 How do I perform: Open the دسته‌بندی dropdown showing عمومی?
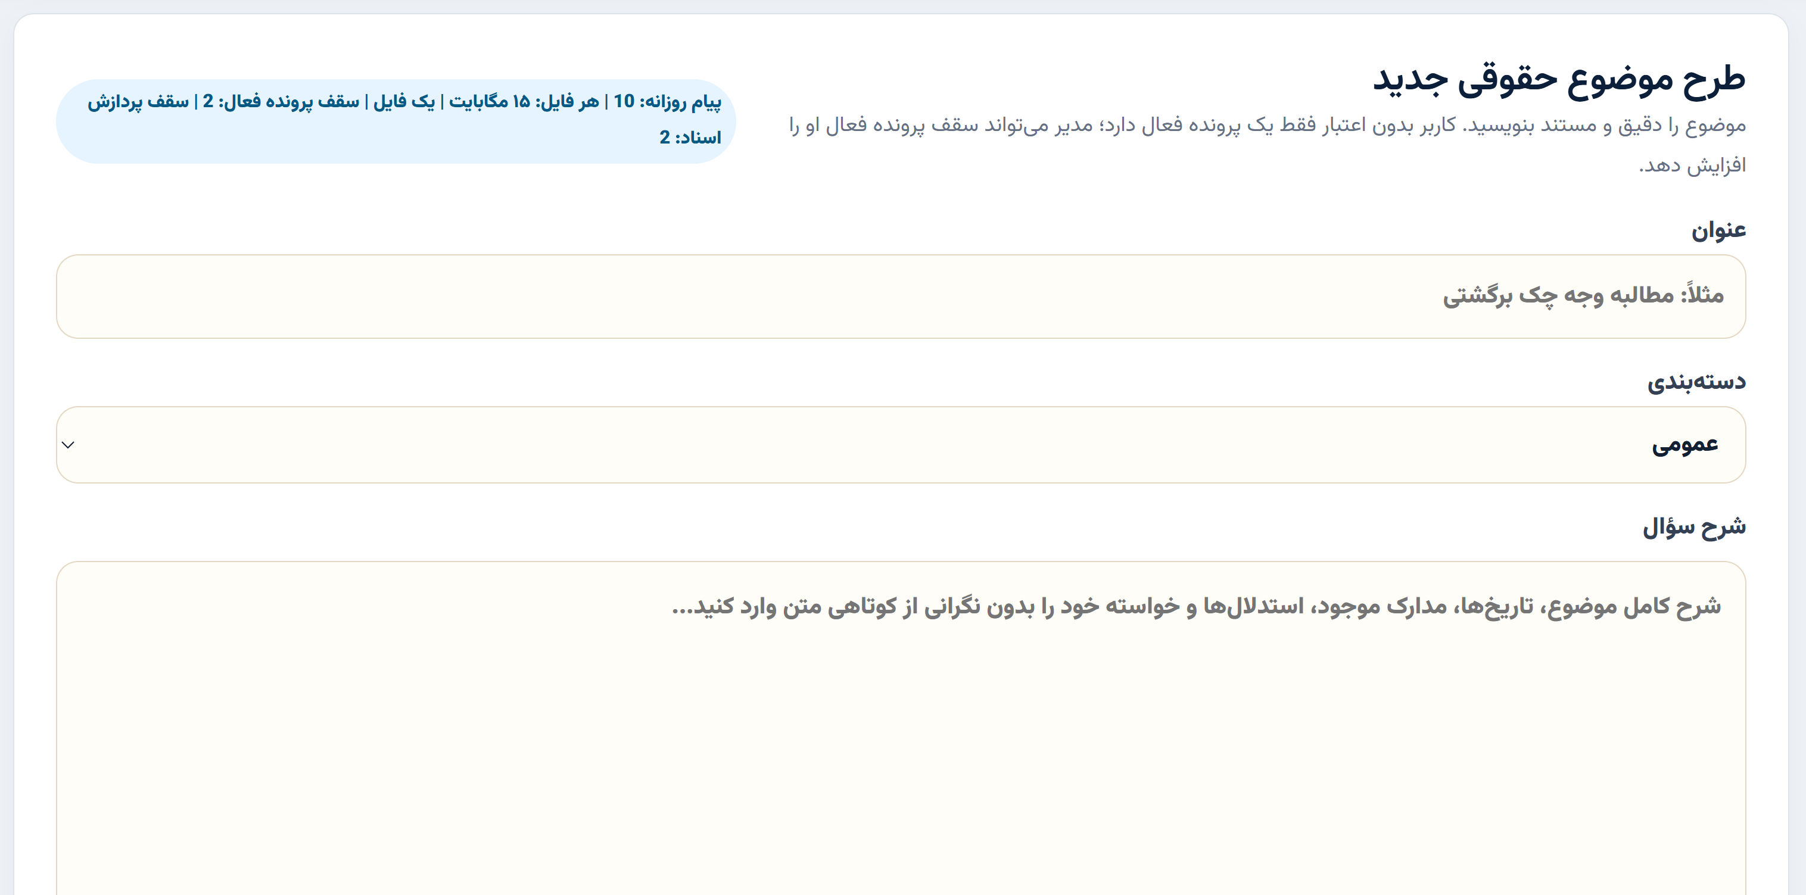point(900,445)
